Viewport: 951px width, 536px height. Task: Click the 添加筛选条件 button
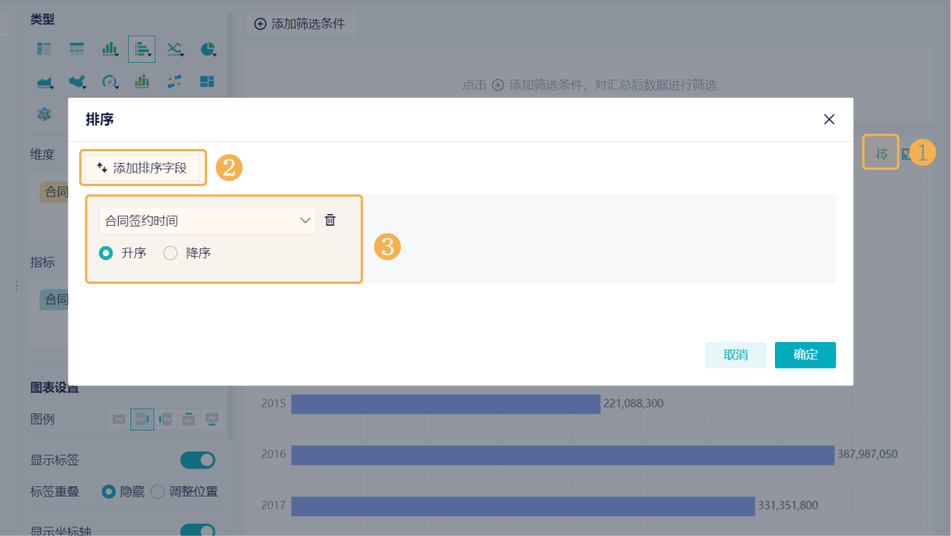300,24
